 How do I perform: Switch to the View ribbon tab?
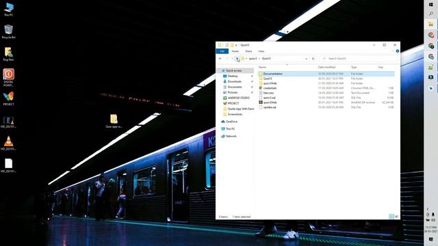coord(261,51)
